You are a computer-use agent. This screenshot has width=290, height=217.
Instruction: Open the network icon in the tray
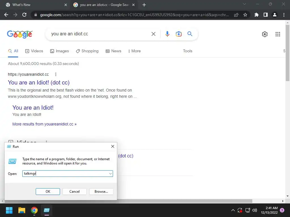[248, 210]
